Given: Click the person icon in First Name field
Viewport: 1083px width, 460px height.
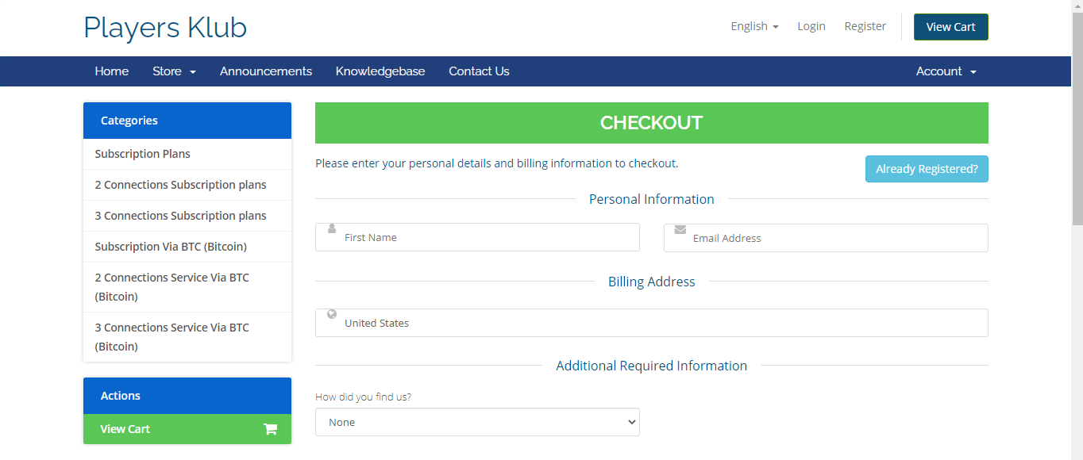Looking at the screenshot, I should [332, 228].
